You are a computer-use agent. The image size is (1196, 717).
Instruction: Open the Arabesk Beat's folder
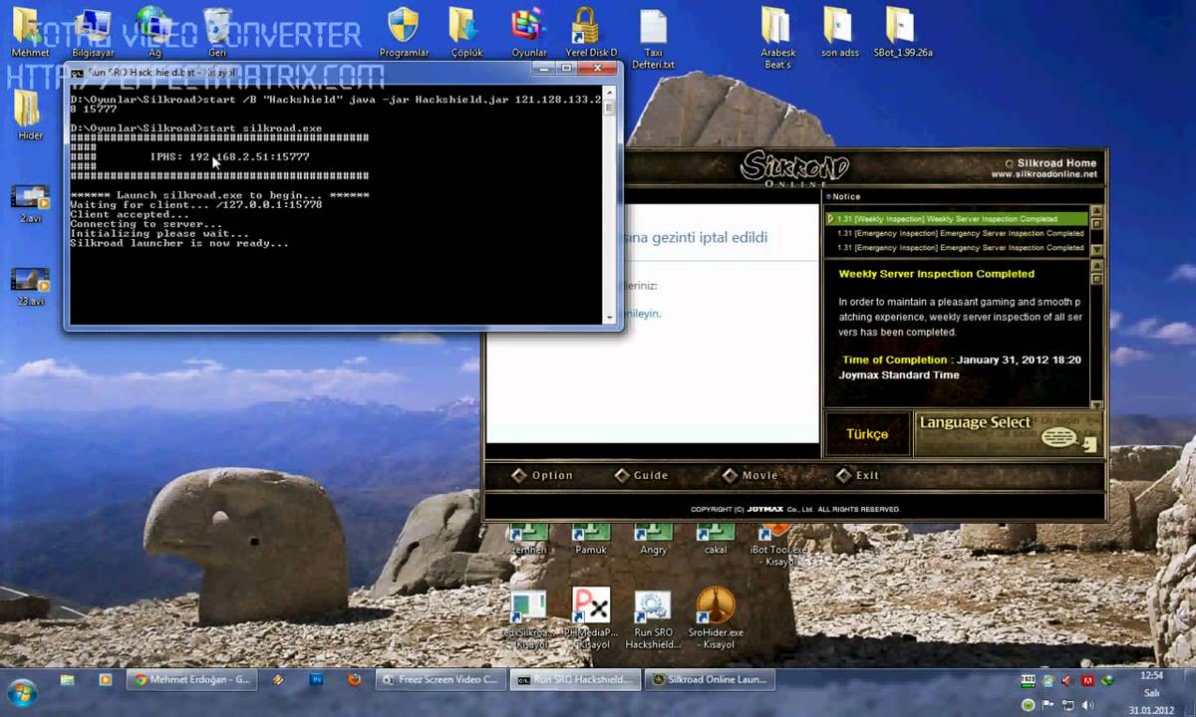click(x=776, y=37)
